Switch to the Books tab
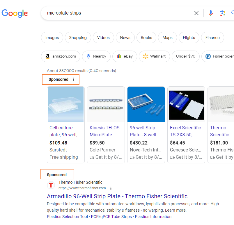The width and height of the screenshot is (234, 225). (146, 37)
